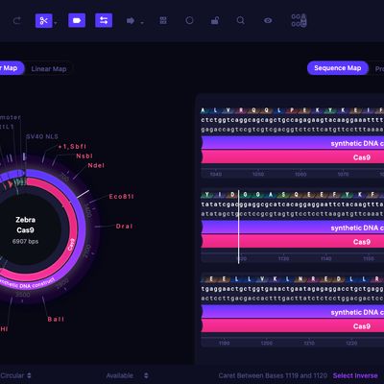Click the 1040 ruler tick
The image size is (384, 384).
coord(216,175)
